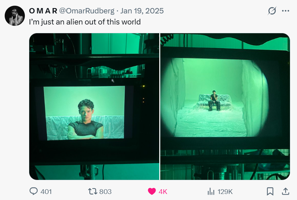
Task: Click the Jan 19, 2025 timestamp
Action: (142, 11)
